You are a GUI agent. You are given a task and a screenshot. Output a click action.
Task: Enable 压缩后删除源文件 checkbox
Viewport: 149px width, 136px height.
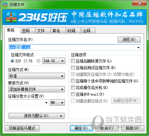tap(73, 61)
